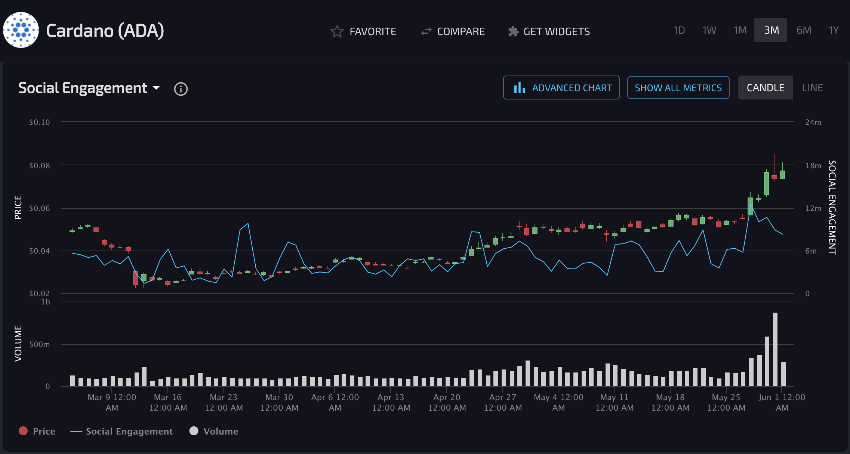Open the Social Engagement info icon
Viewport: 850px width, 454px height.
click(x=181, y=89)
